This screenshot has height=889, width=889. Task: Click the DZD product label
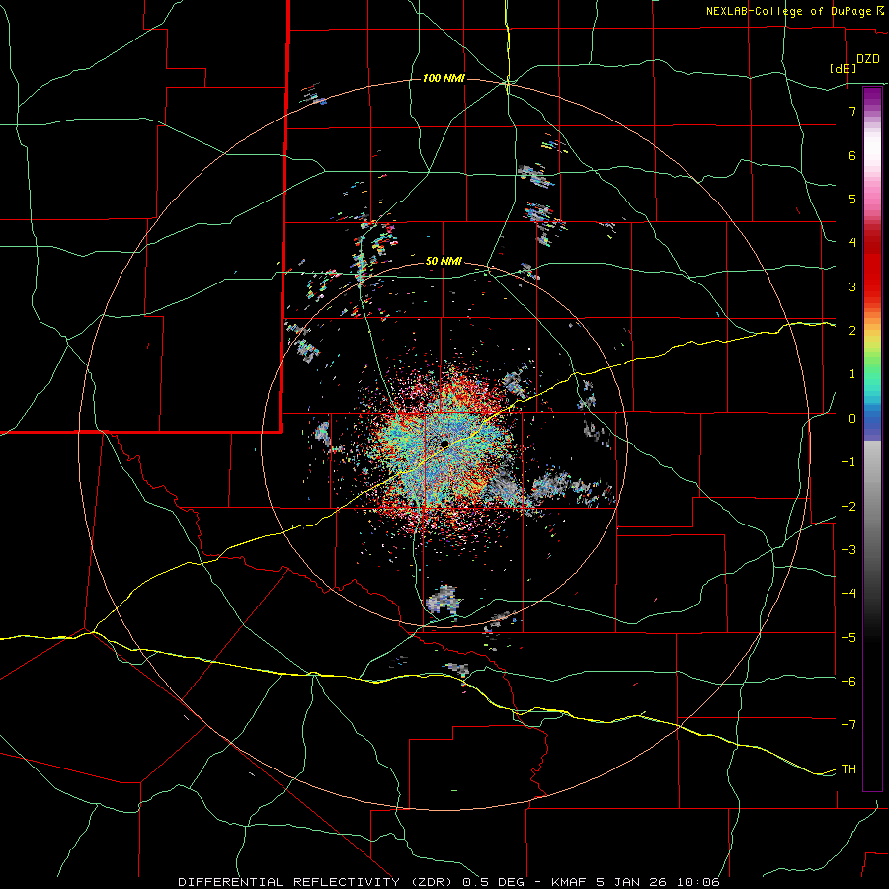[x=868, y=59]
